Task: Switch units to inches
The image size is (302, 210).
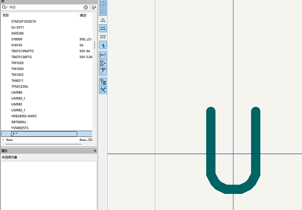Action: pyautogui.click(x=103, y=20)
